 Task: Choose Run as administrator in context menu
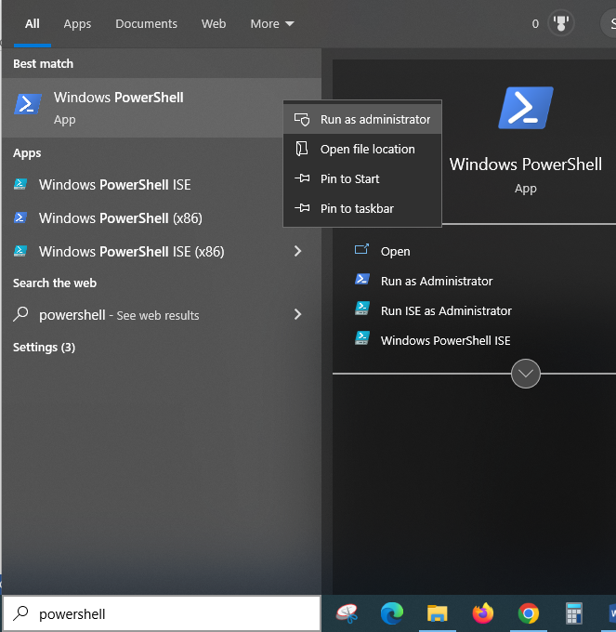[x=374, y=119]
